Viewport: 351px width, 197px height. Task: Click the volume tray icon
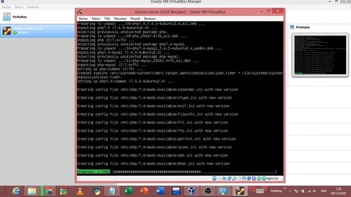pyautogui.click(x=315, y=191)
